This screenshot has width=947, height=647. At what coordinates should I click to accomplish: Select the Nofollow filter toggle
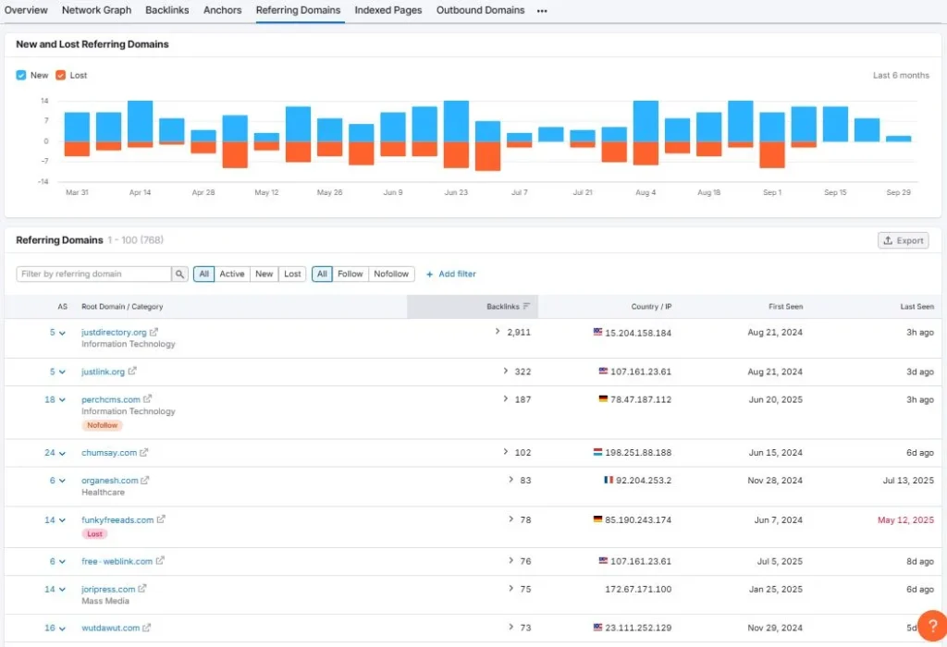click(x=391, y=274)
